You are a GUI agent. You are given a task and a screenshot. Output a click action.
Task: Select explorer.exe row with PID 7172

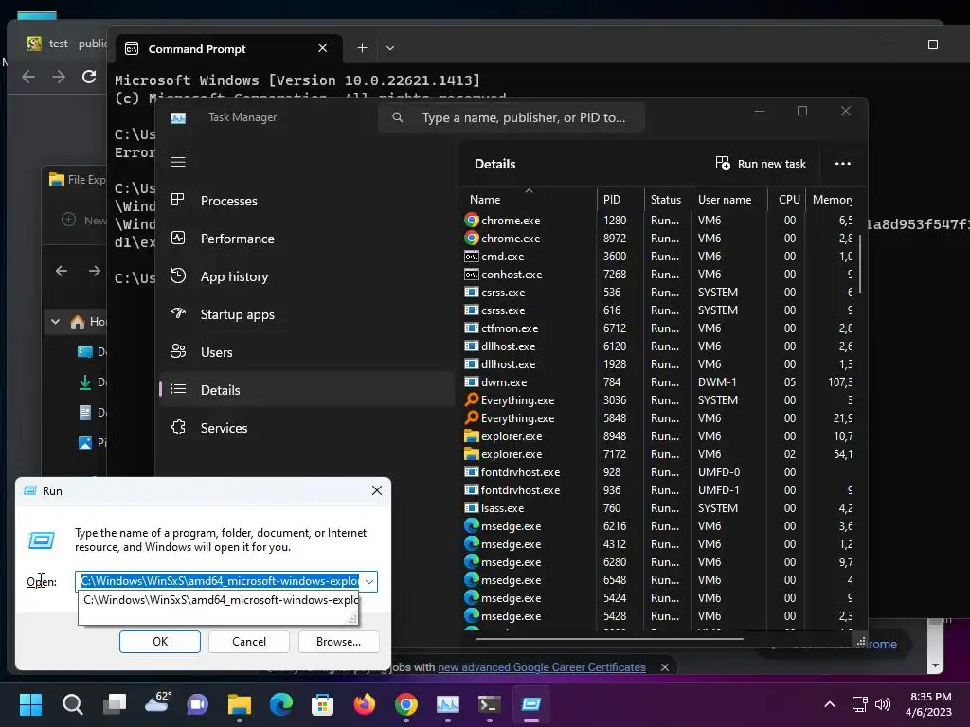click(659, 454)
